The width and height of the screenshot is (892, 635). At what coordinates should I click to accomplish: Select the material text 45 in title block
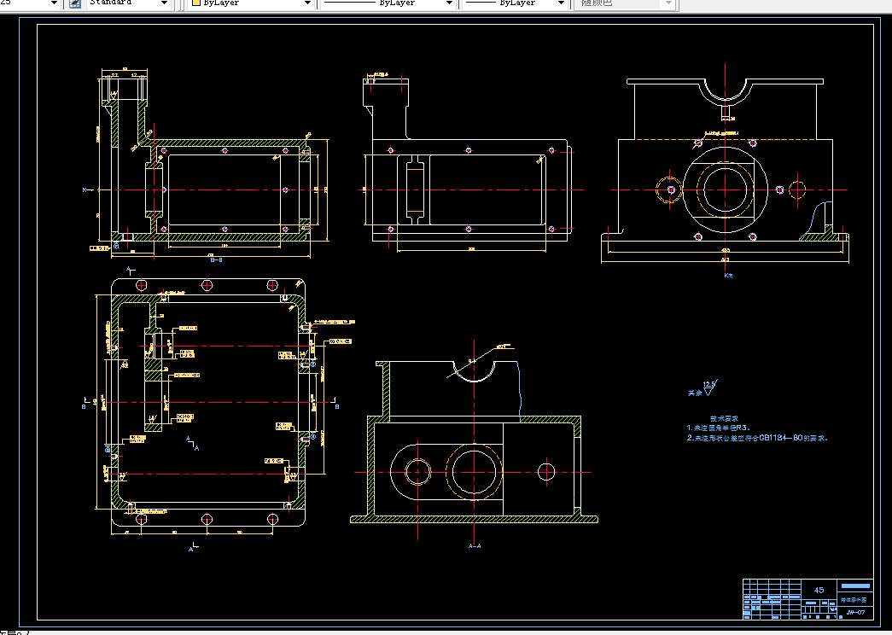[819, 590]
